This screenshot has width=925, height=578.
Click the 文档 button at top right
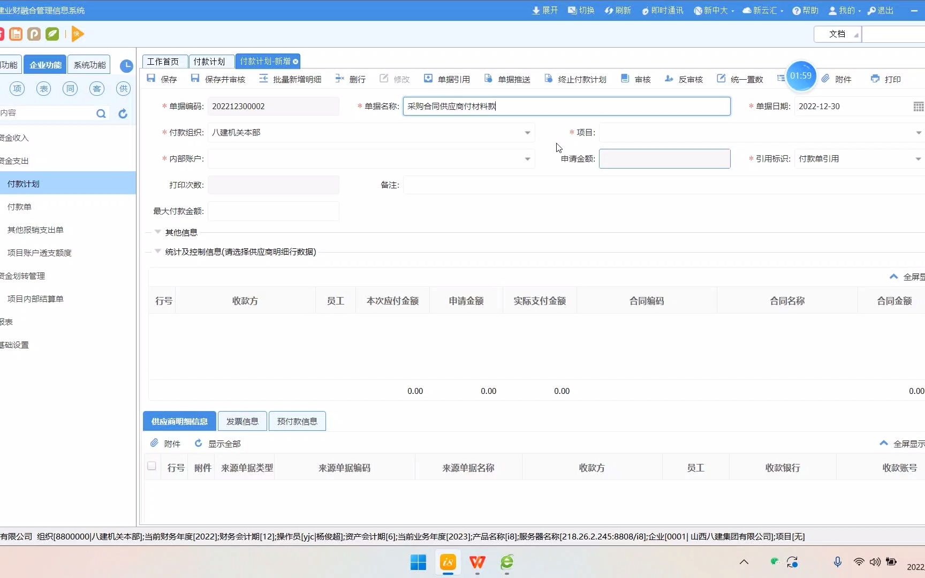[x=837, y=34]
